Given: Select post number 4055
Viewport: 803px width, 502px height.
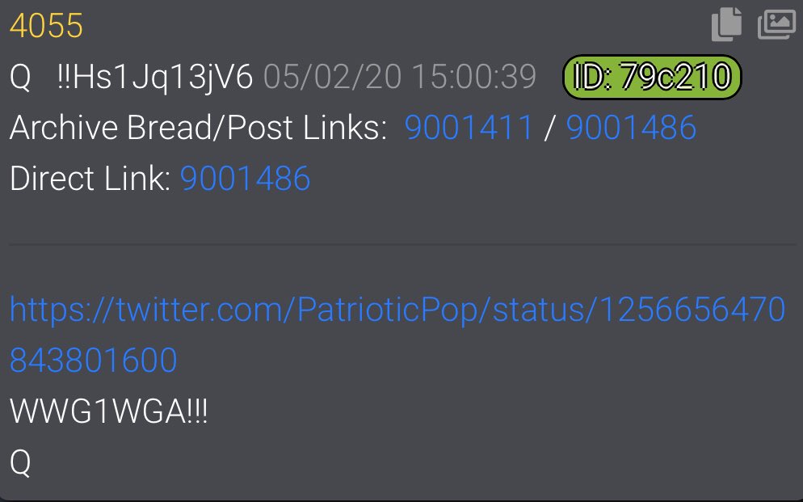Looking at the screenshot, I should click(x=46, y=26).
